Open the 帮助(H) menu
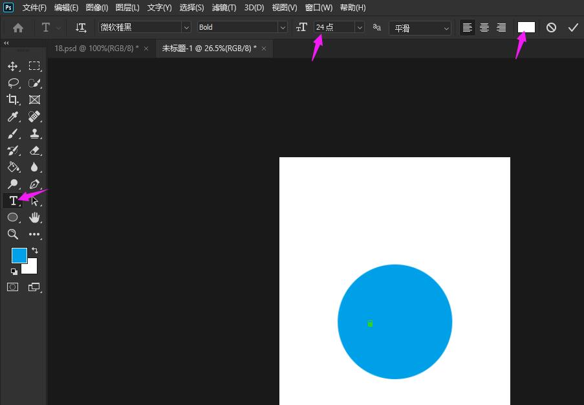The image size is (584, 405). click(x=352, y=8)
